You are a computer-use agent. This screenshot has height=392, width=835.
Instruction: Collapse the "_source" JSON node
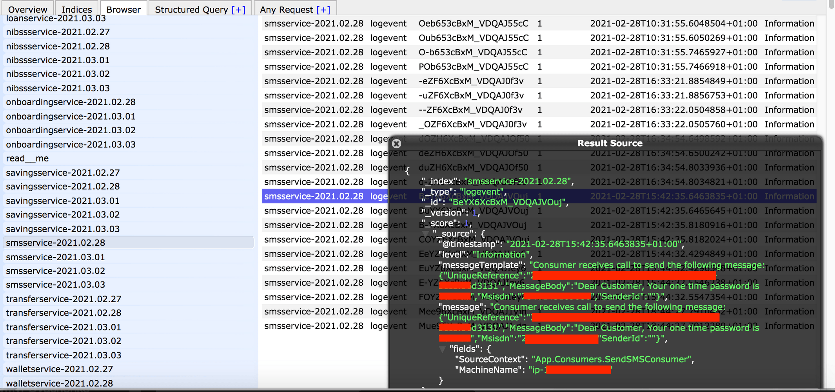tap(426, 234)
